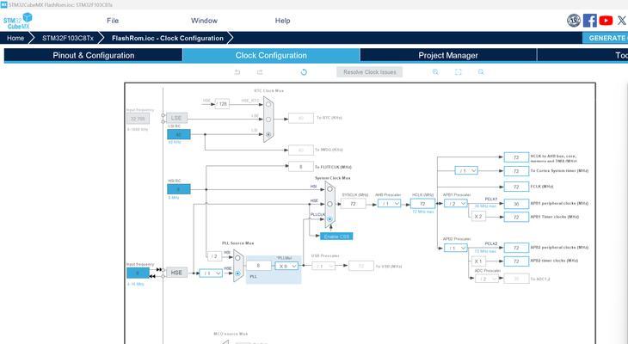Open the File menu

(x=113, y=21)
